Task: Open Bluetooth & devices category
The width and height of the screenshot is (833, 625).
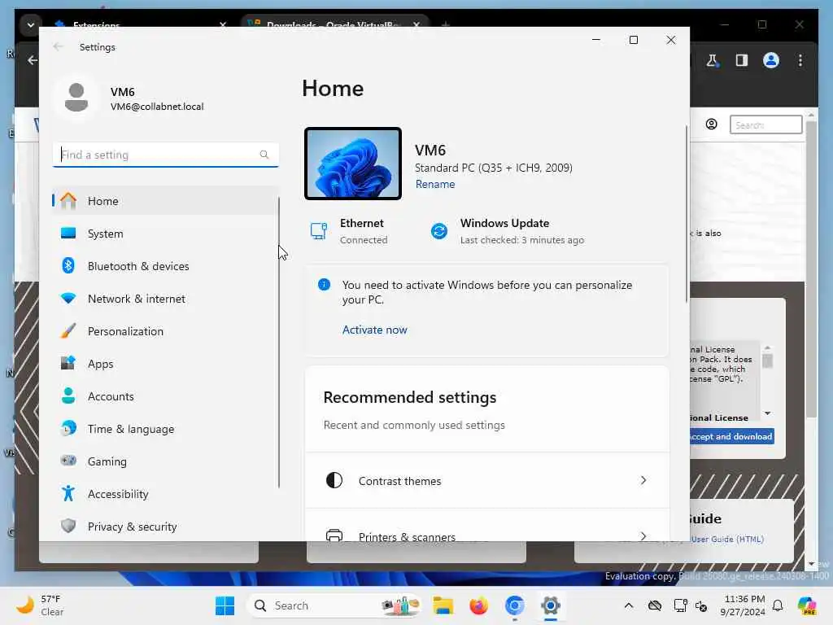Action: (165, 266)
